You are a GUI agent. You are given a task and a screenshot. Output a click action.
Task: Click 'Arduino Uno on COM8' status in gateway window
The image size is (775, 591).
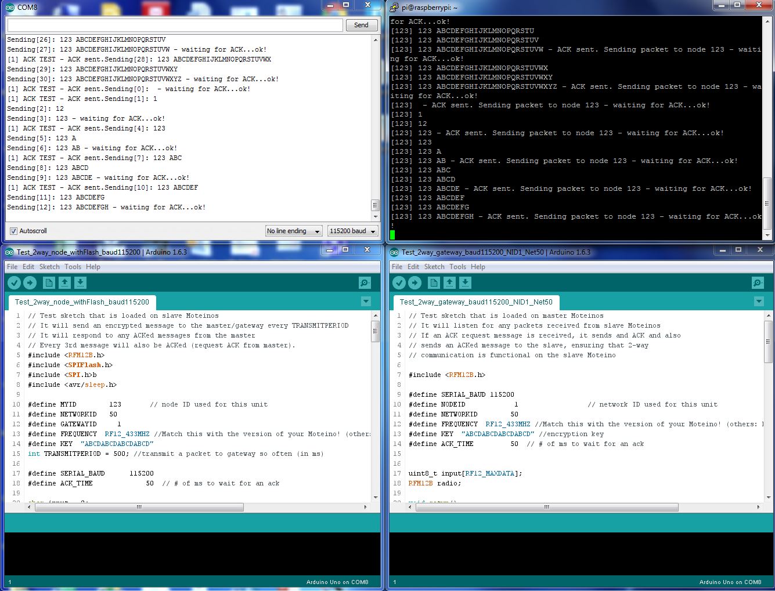pyautogui.click(x=730, y=582)
